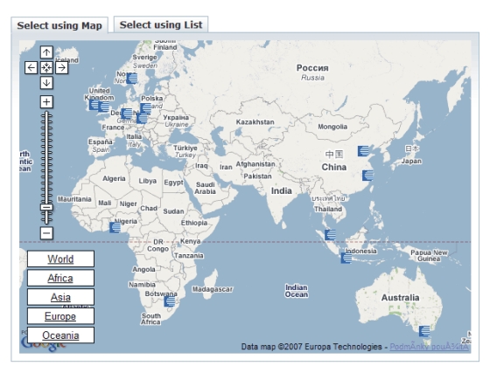Viewport: 490px width, 373px height.
Task: Select the marker in Nigeria
Action: click(115, 227)
